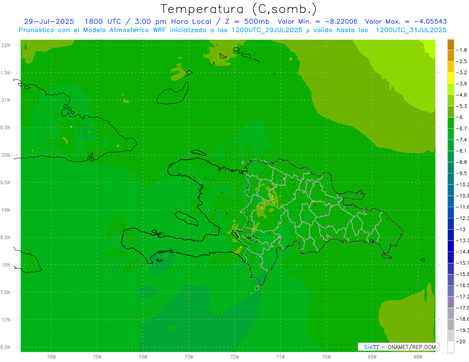Click the '72W' longitude label
The image size is (469, 362).
click(234, 357)
